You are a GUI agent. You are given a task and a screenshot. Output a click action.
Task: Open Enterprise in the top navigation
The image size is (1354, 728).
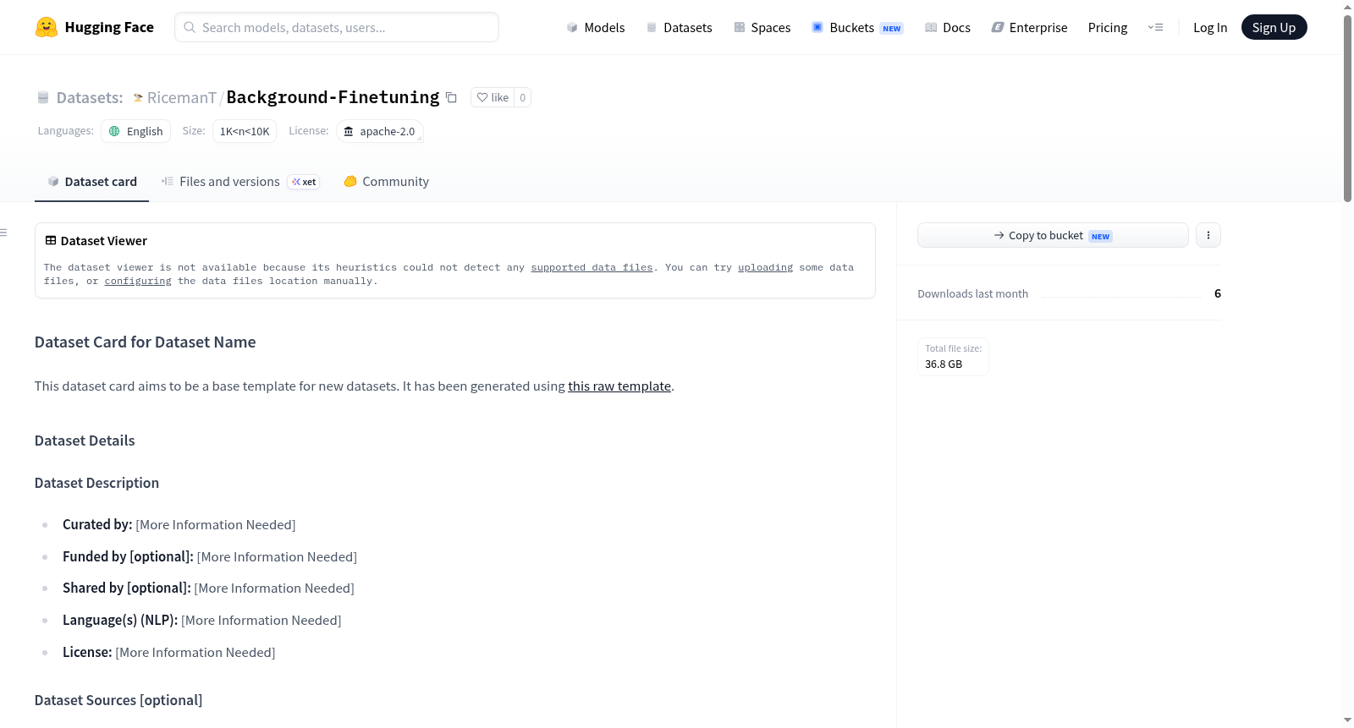[1030, 27]
